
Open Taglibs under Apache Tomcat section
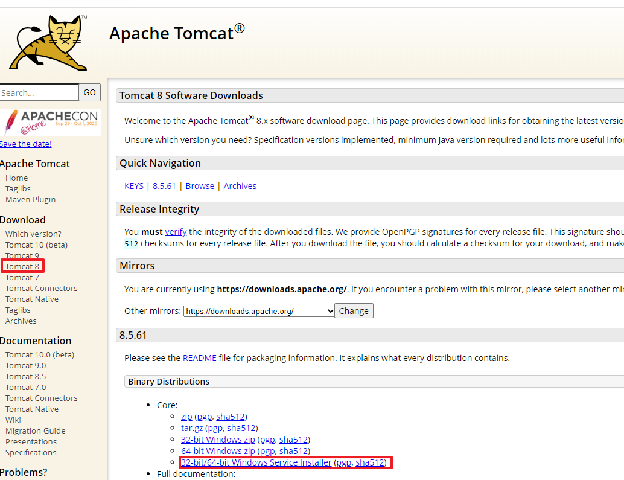point(18,188)
